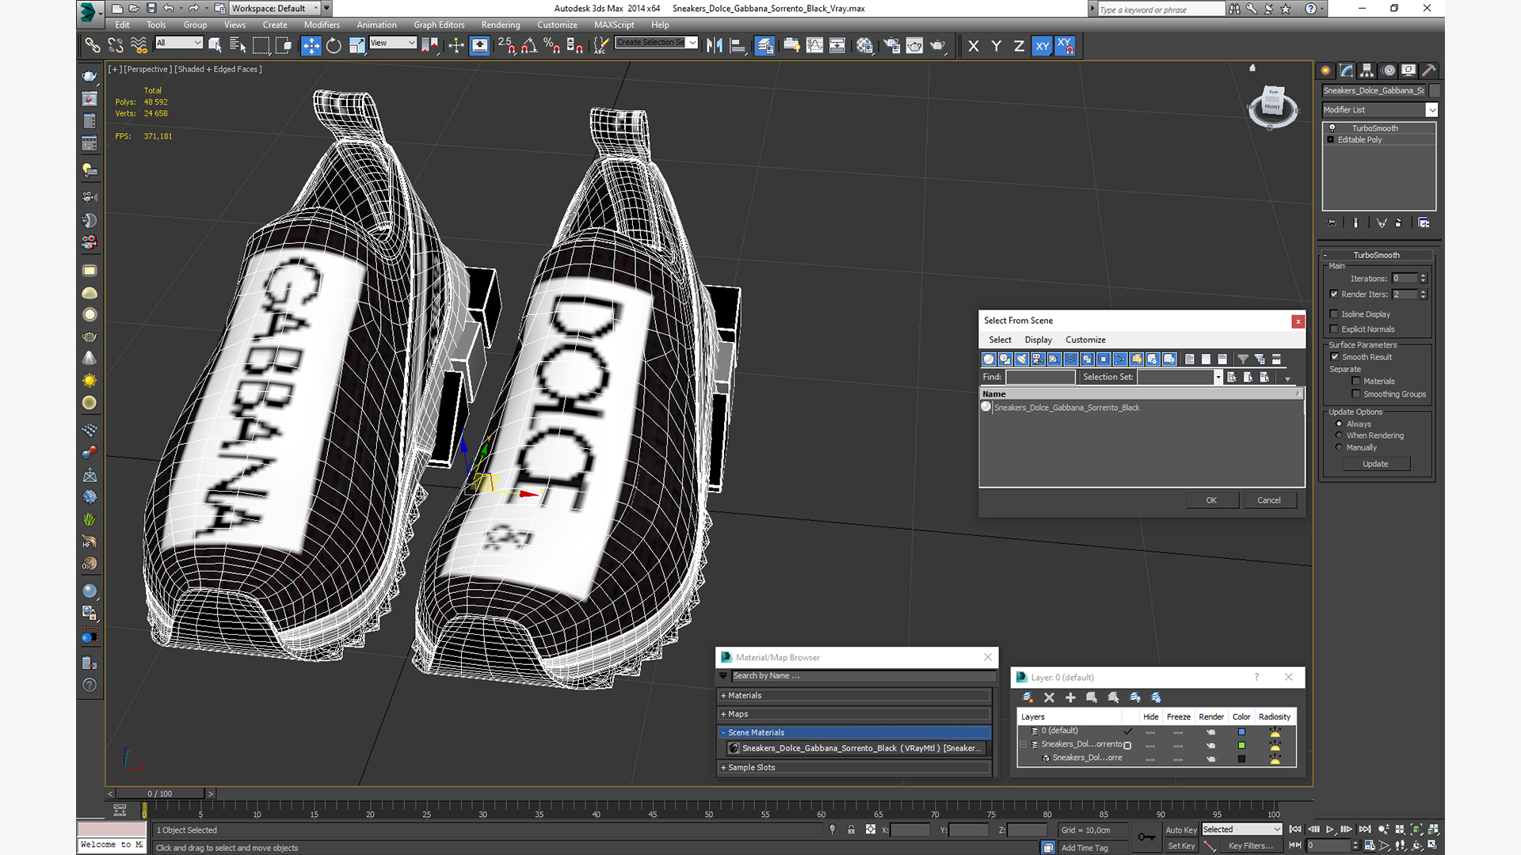Open the Graph Editors menu
This screenshot has width=1521, height=855.
(x=439, y=25)
